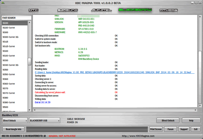203x139 pixels.
Task: Click model list scroll down arrow
Action: tap(29, 110)
